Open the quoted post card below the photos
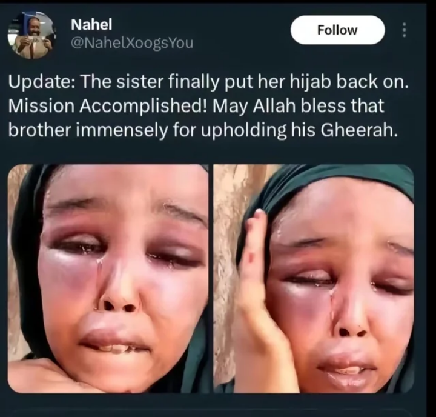 [211, 413]
